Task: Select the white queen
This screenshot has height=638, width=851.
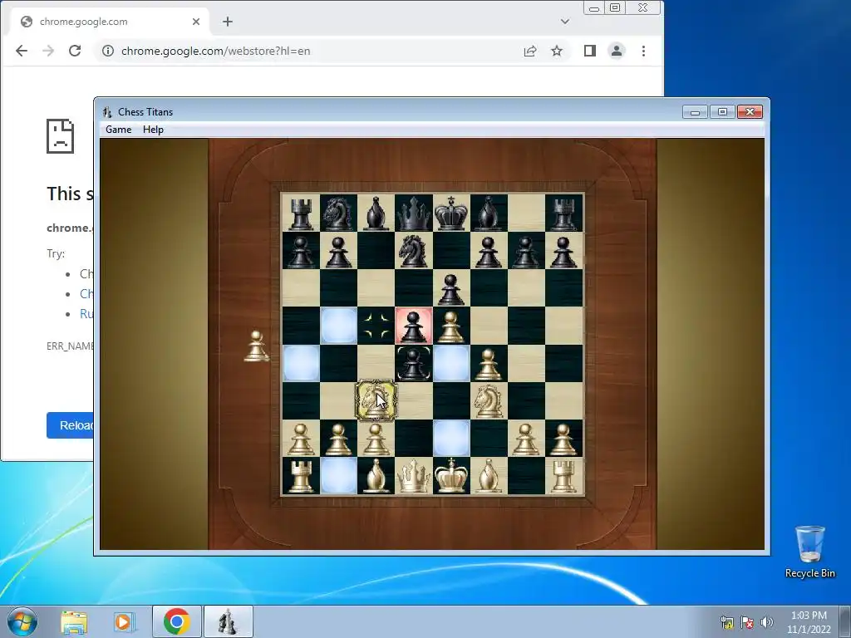Action: pos(414,476)
